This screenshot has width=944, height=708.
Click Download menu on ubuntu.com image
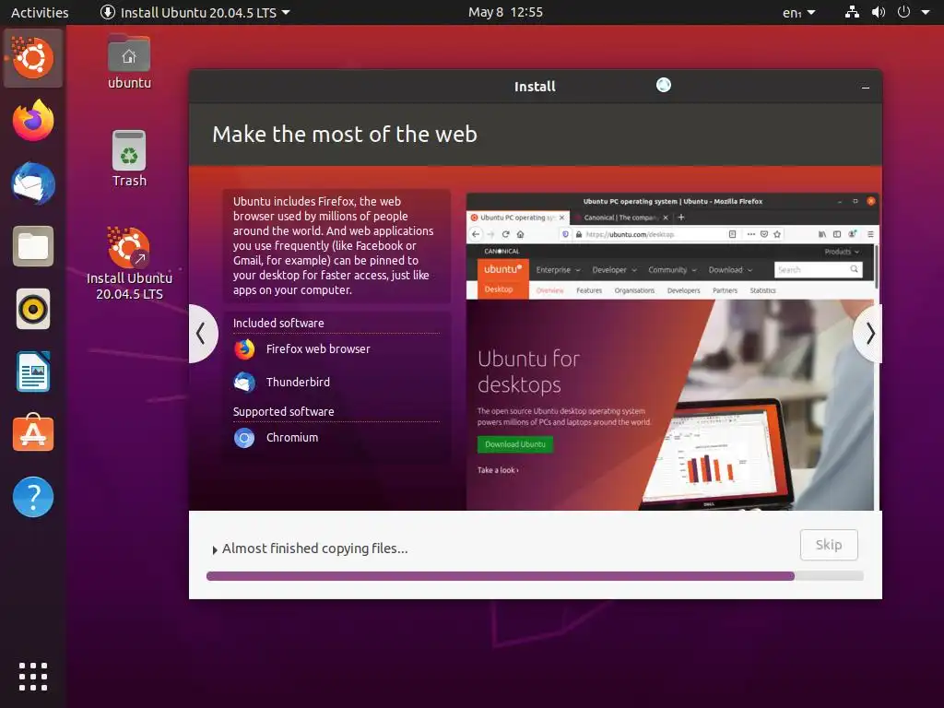[730, 270]
